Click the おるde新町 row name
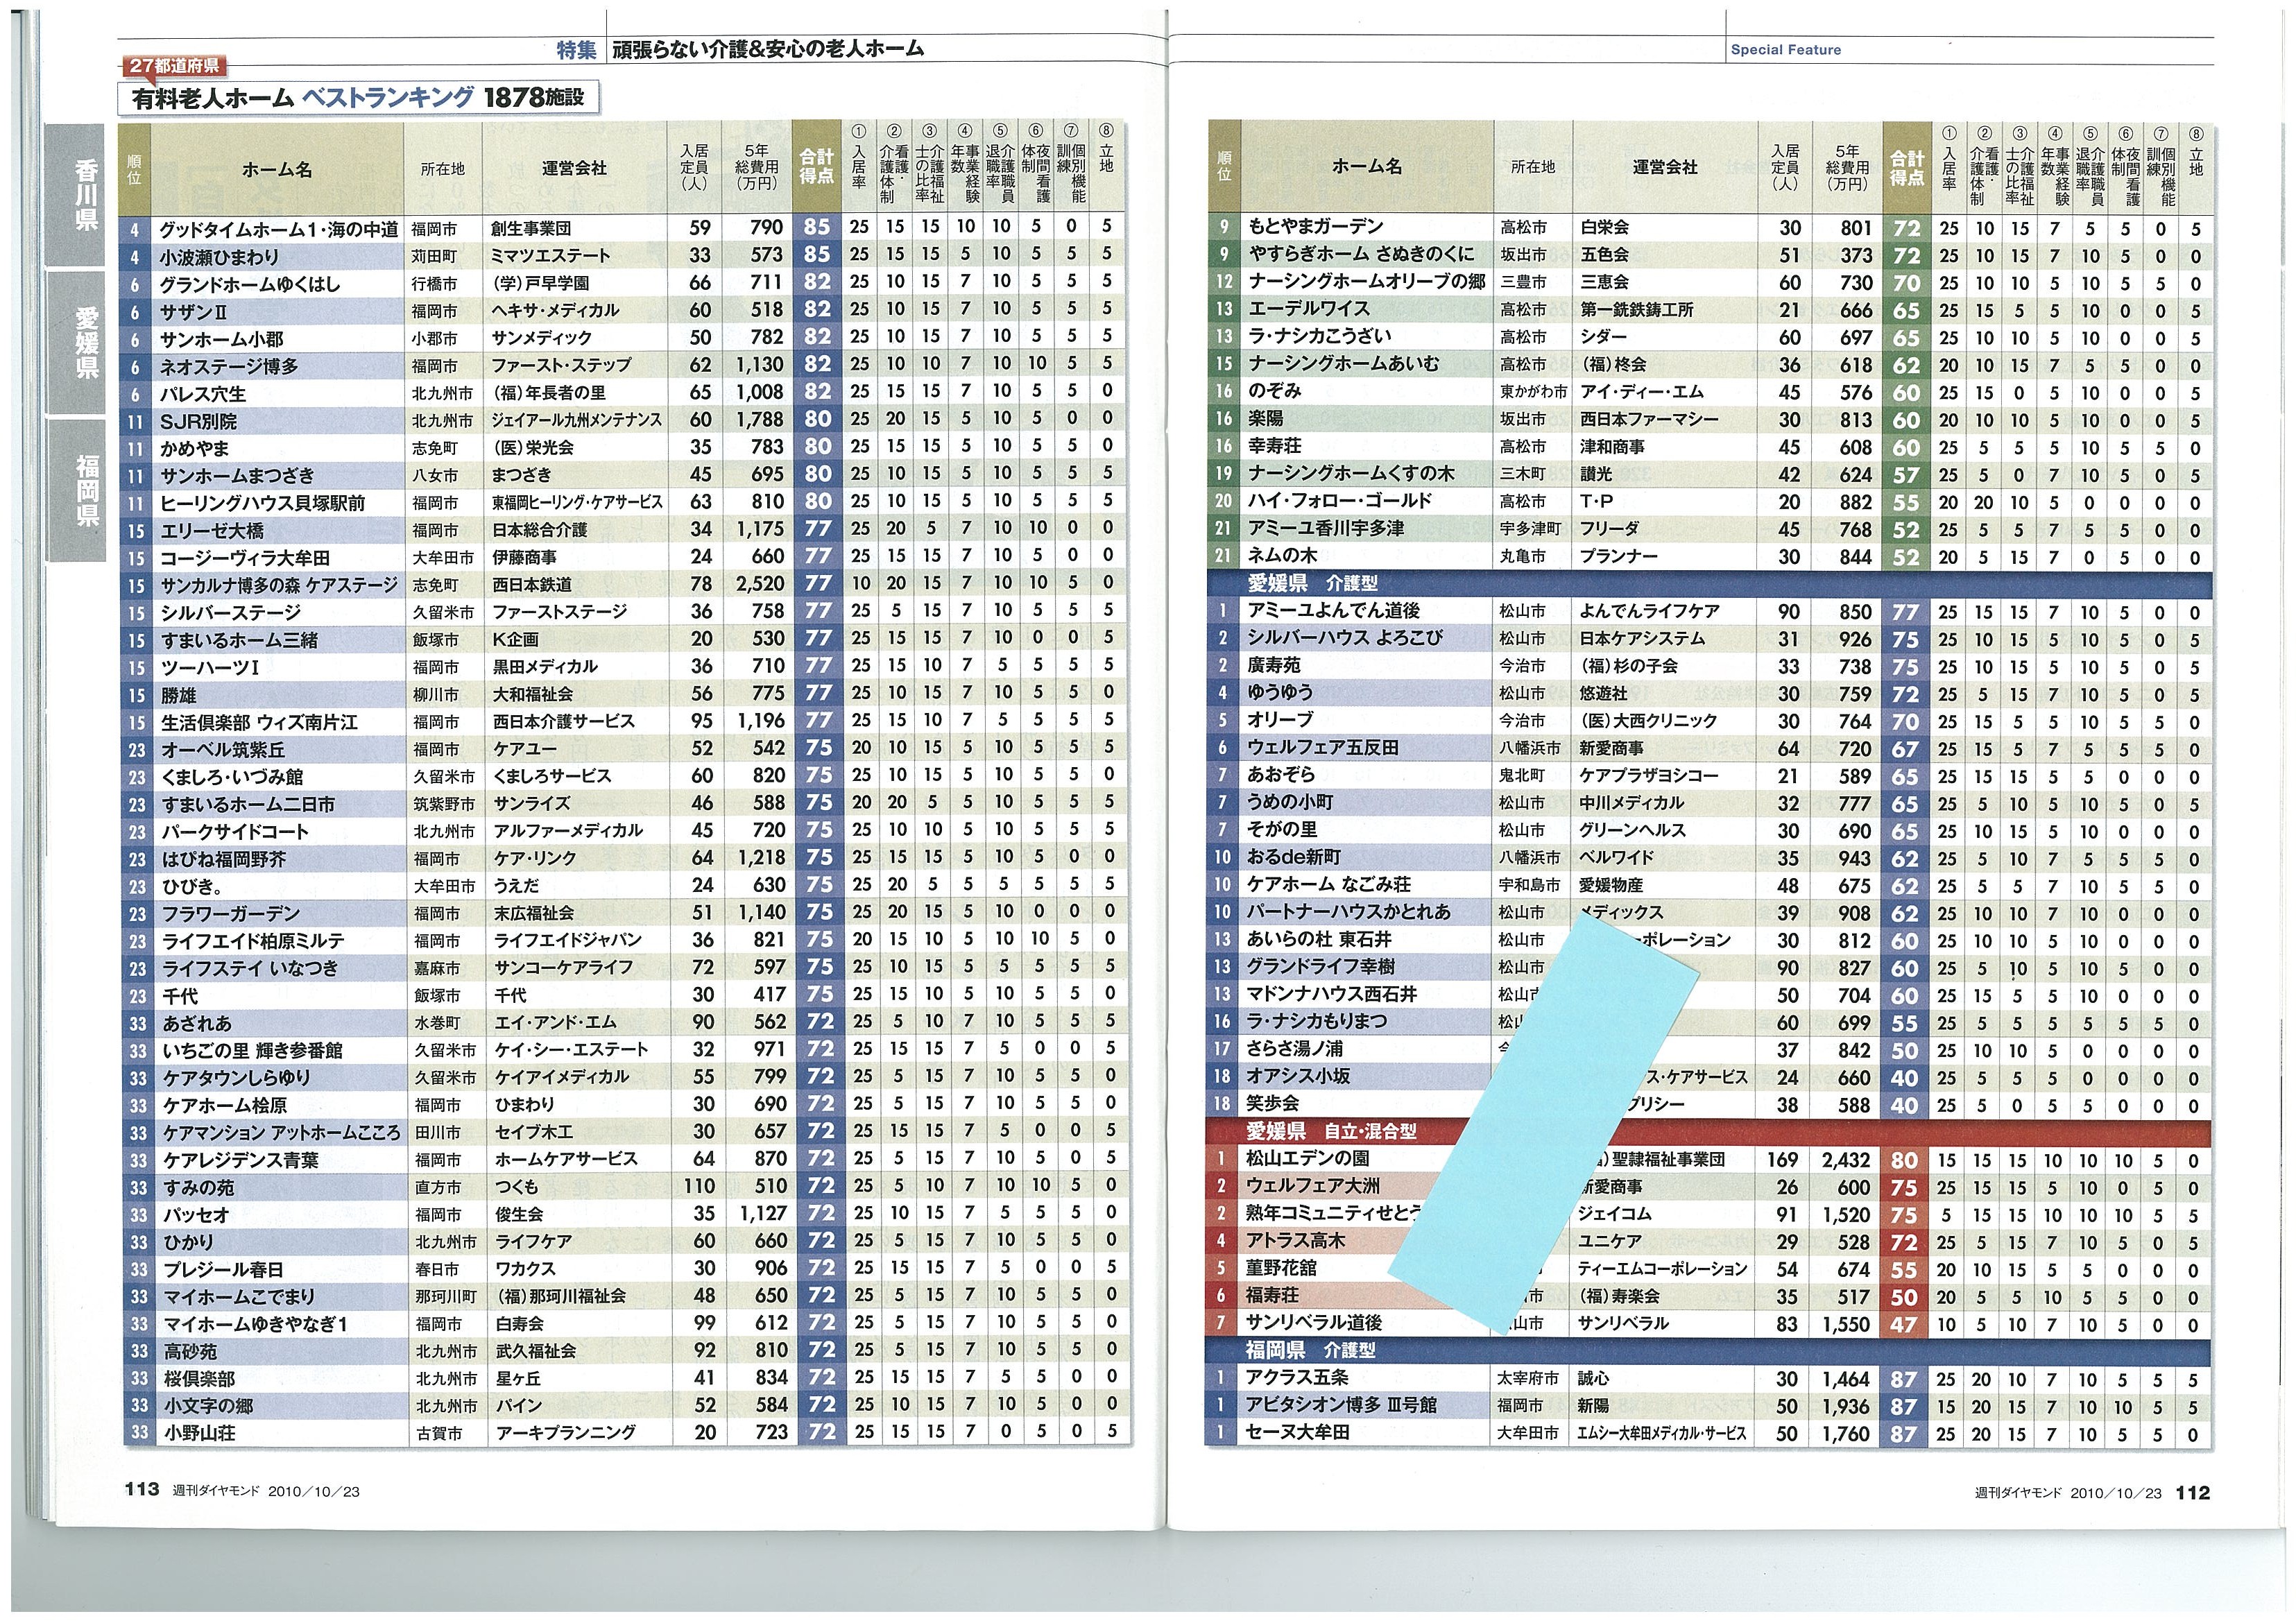The image size is (2296, 1623). pyautogui.click(x=1293, y=857)
